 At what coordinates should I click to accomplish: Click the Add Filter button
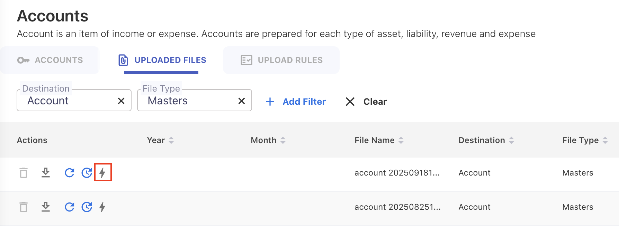[x=296, y=102]
